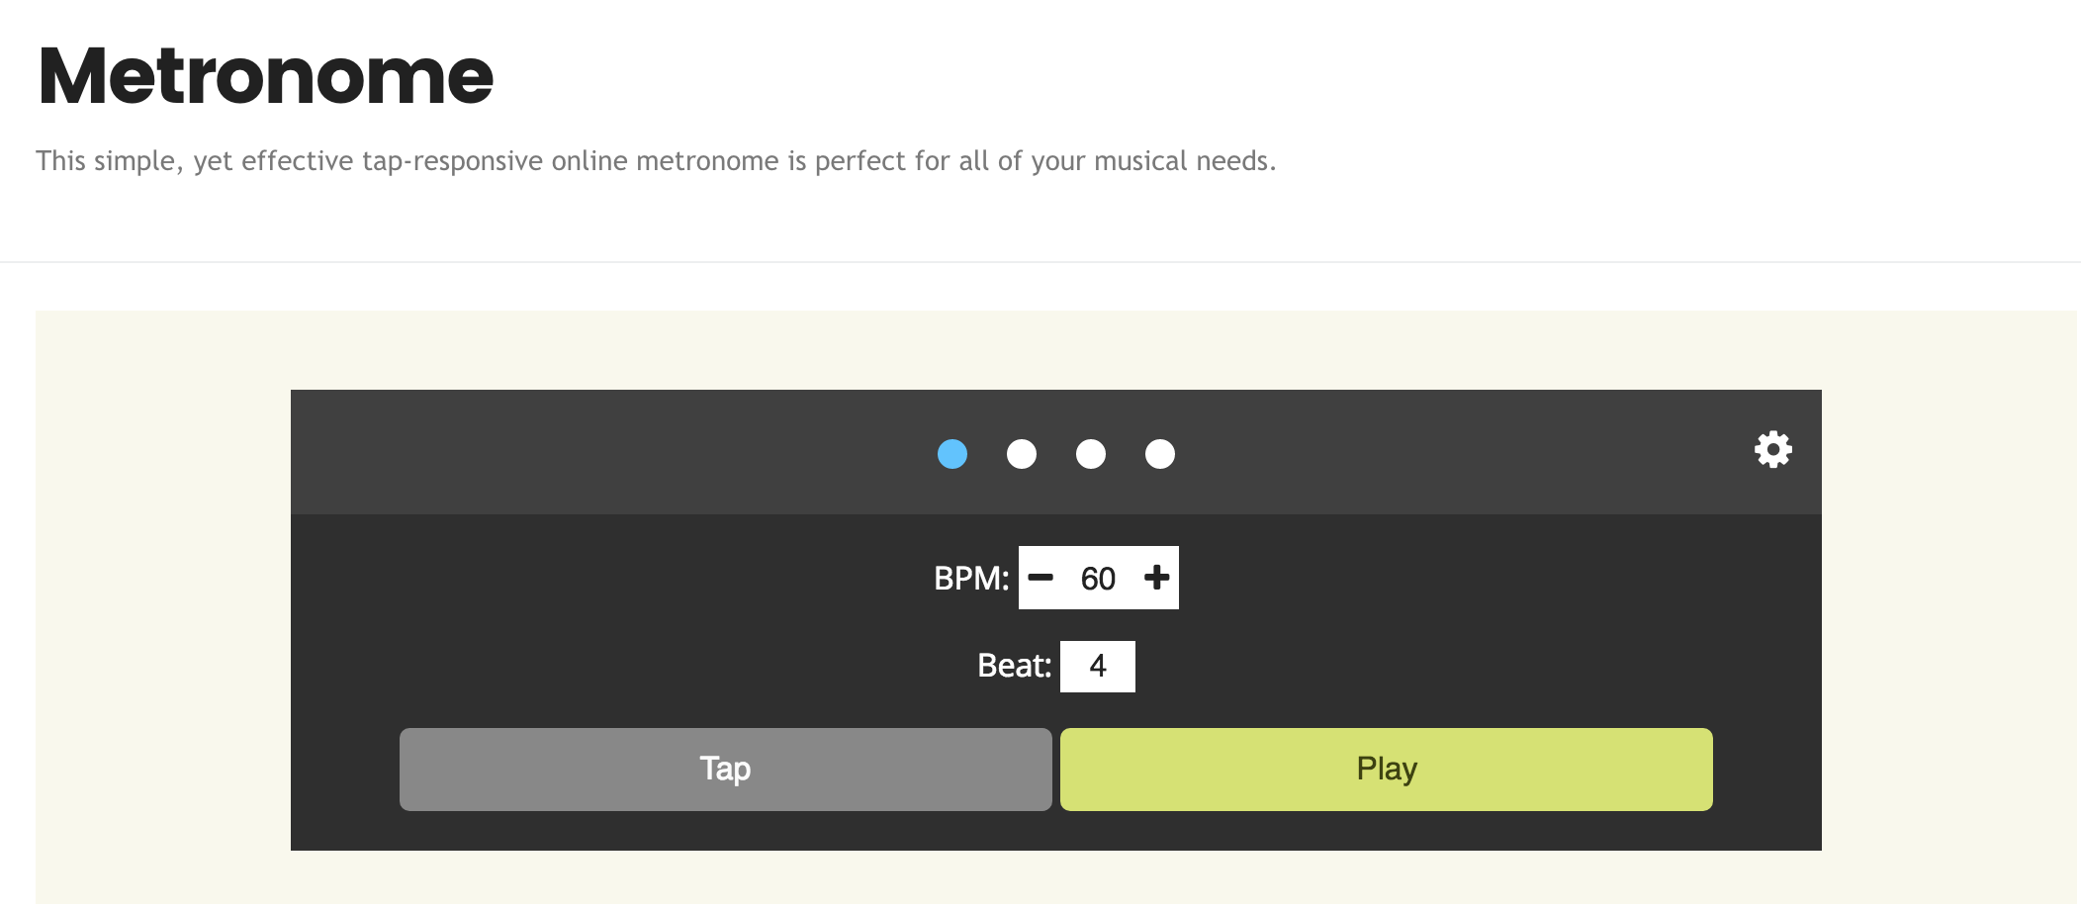Select the third beat indicator dot
The height and width of the screenshot is (910, 2081).
point(1091,455)
